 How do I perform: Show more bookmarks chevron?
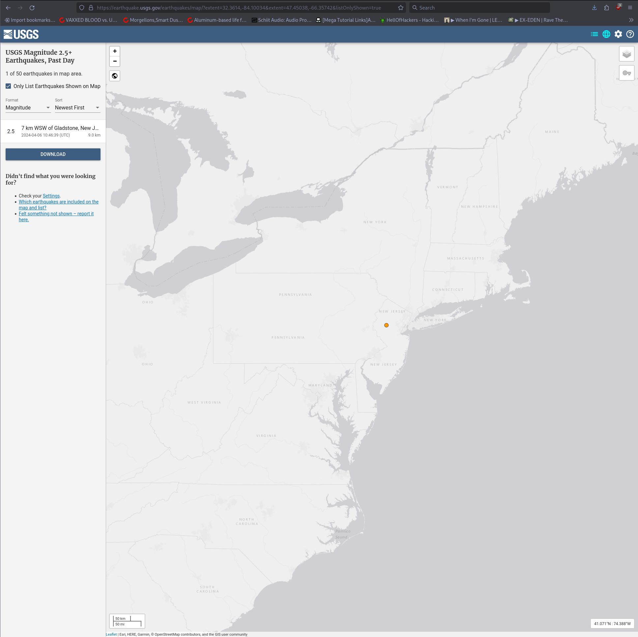pos(631,20)
